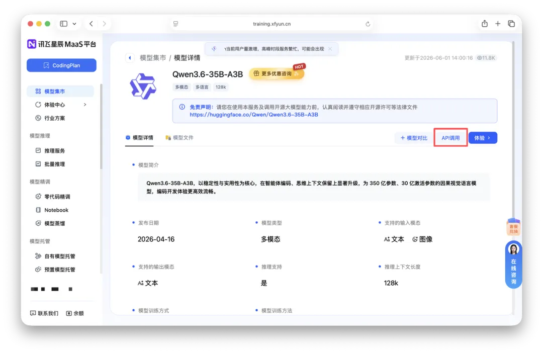The image size is (543, 353).
Task: Click the 模型集市 grid icon
Action: [x=38, y=91]
